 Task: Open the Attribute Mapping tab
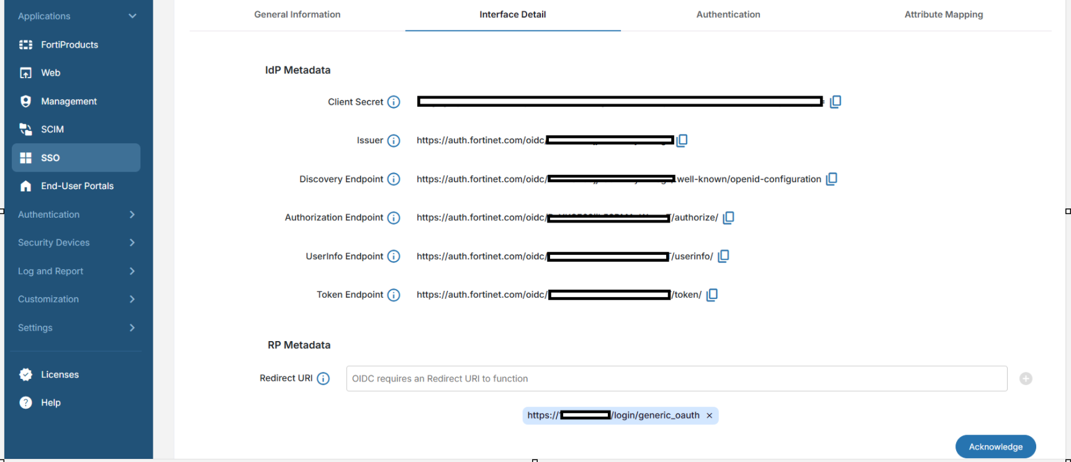point(943,15)
